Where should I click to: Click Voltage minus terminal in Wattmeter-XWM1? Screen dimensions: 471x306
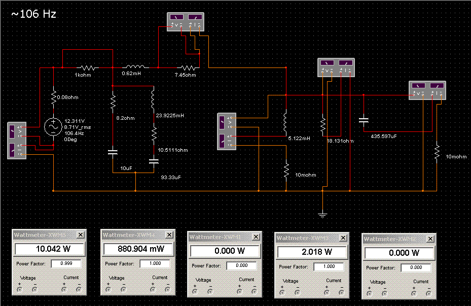click(x=210, y=292)
